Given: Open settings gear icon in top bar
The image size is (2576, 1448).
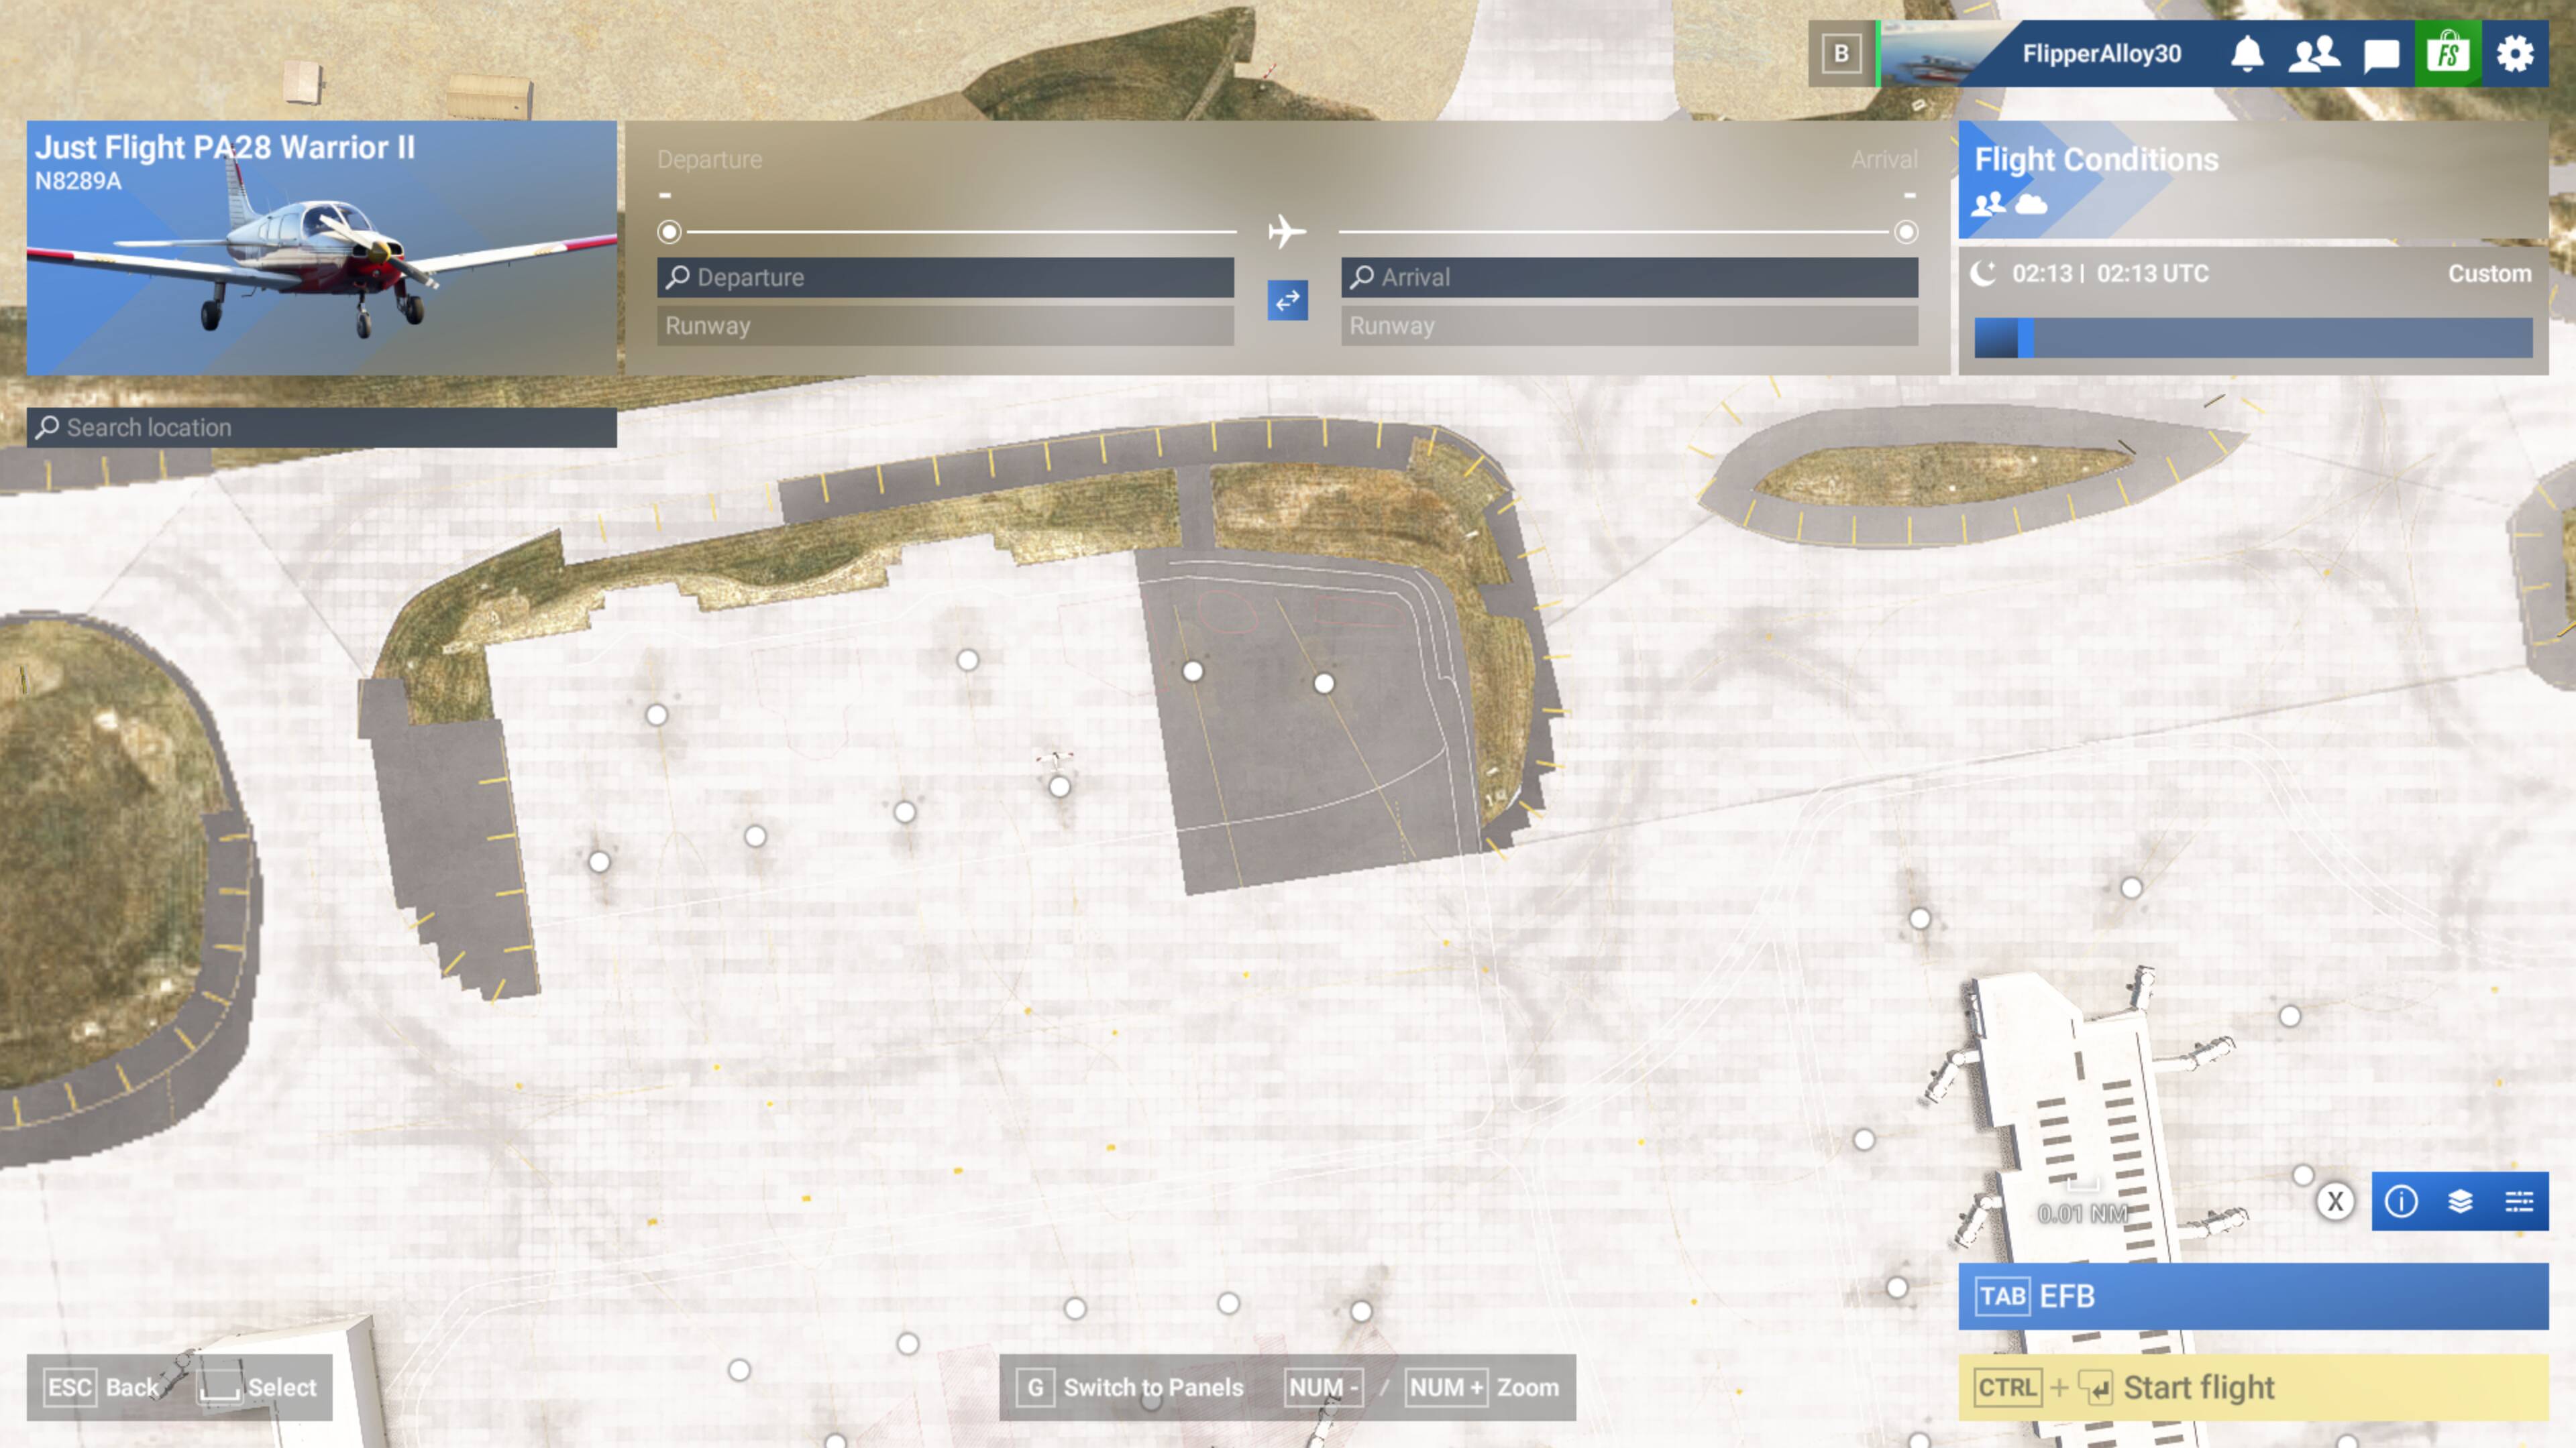Looking at the screenshot, I should (x=2515, y=54).
